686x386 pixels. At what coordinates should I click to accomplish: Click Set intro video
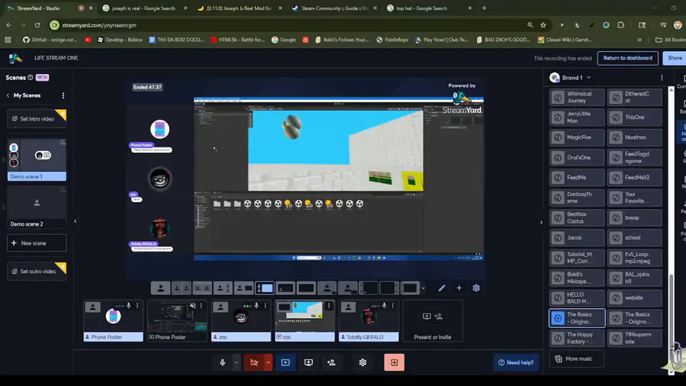coord(37,118)
